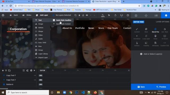
Task: Choose Icon / SVG layer type
Action: [41, 43]
